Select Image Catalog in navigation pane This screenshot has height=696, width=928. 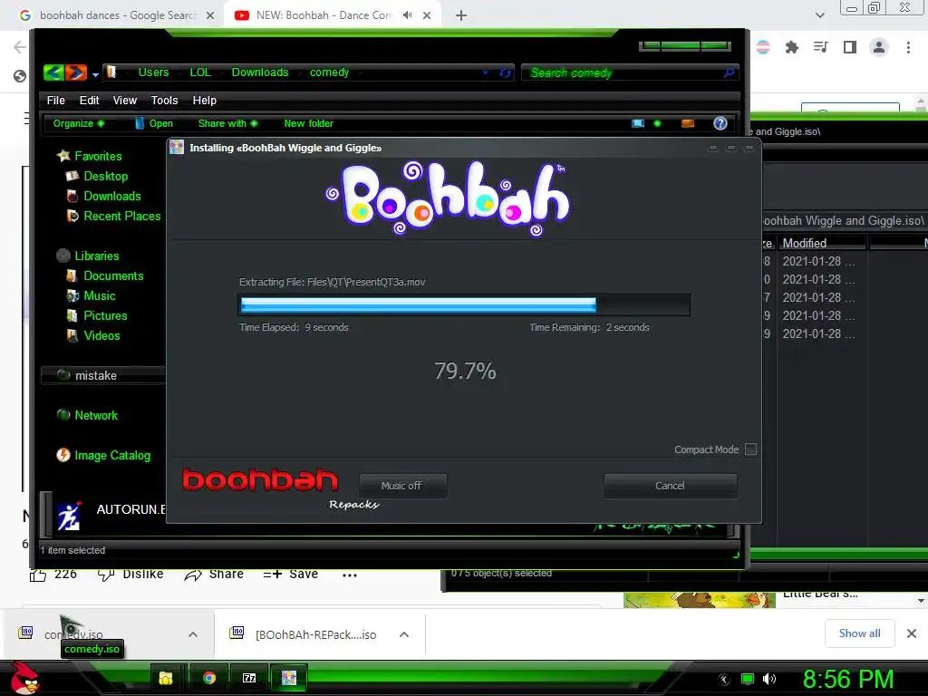coord(103,455)
